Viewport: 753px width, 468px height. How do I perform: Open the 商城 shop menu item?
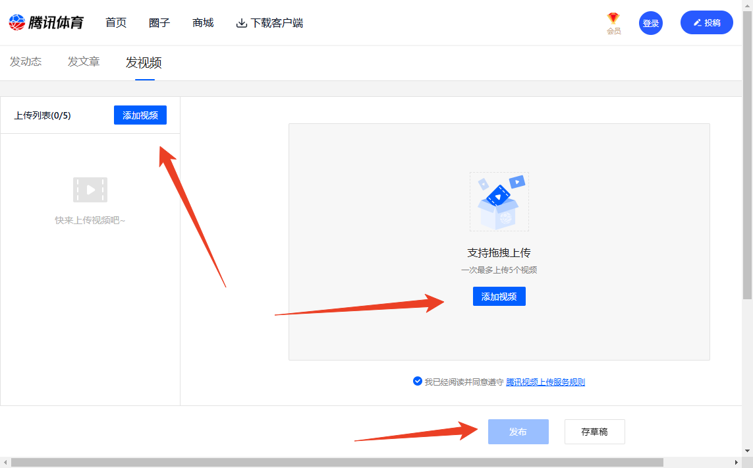tap(203, 22)
